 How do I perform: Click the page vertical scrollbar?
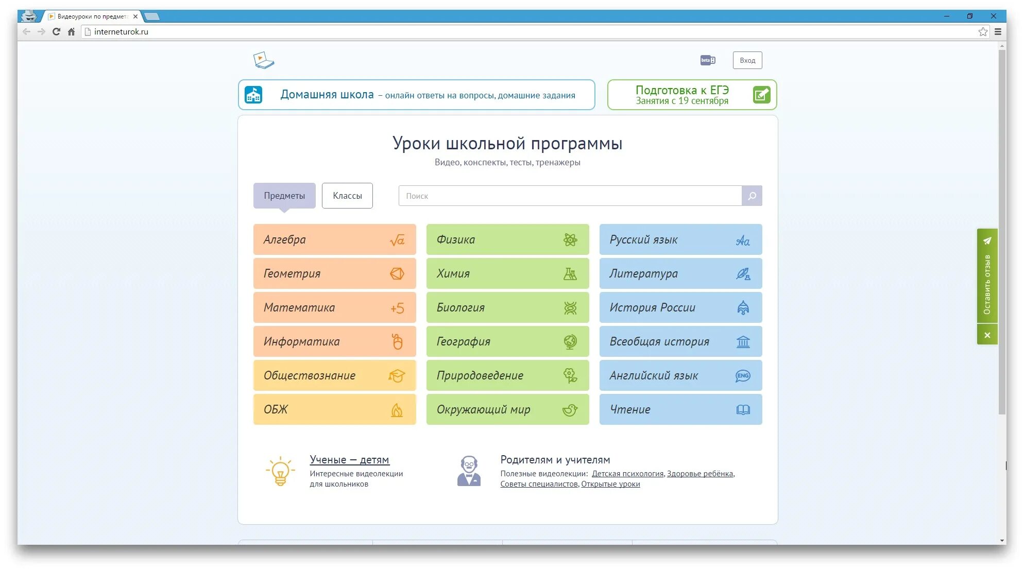1002,232
